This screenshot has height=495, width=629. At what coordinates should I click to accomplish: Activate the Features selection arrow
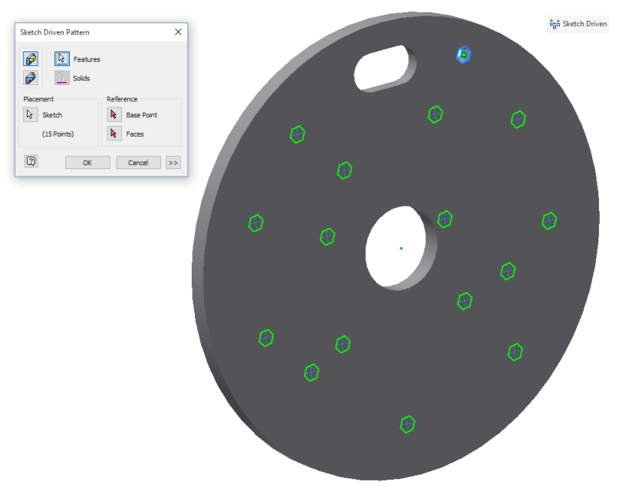click(x=61, y=59)
